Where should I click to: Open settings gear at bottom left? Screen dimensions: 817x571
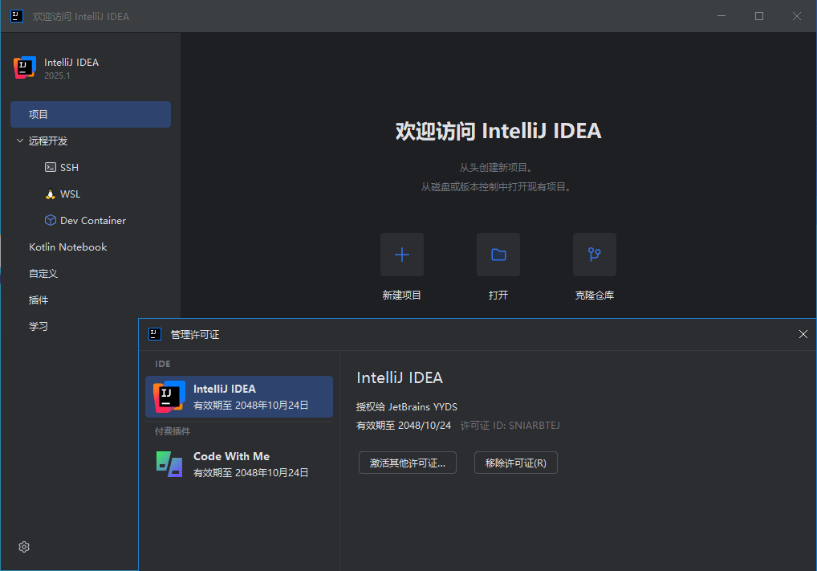click(x=24, y=546)
